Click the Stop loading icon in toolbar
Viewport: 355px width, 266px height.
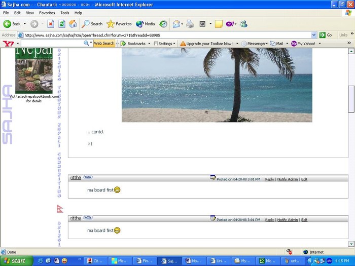pyautogui.click(x=51, y=24)
